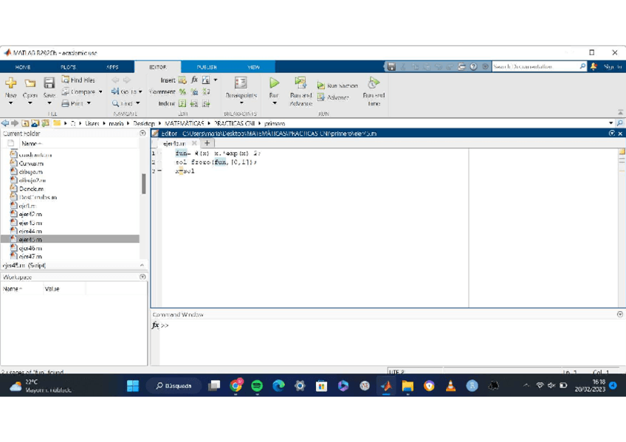Image resolution: width=626 pixels, height=442 pixels.
Task: Switch to the HOME tab
Action: coord(23,66)
